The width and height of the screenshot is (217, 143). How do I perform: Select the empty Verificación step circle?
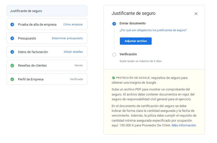(x=114, y=55)
